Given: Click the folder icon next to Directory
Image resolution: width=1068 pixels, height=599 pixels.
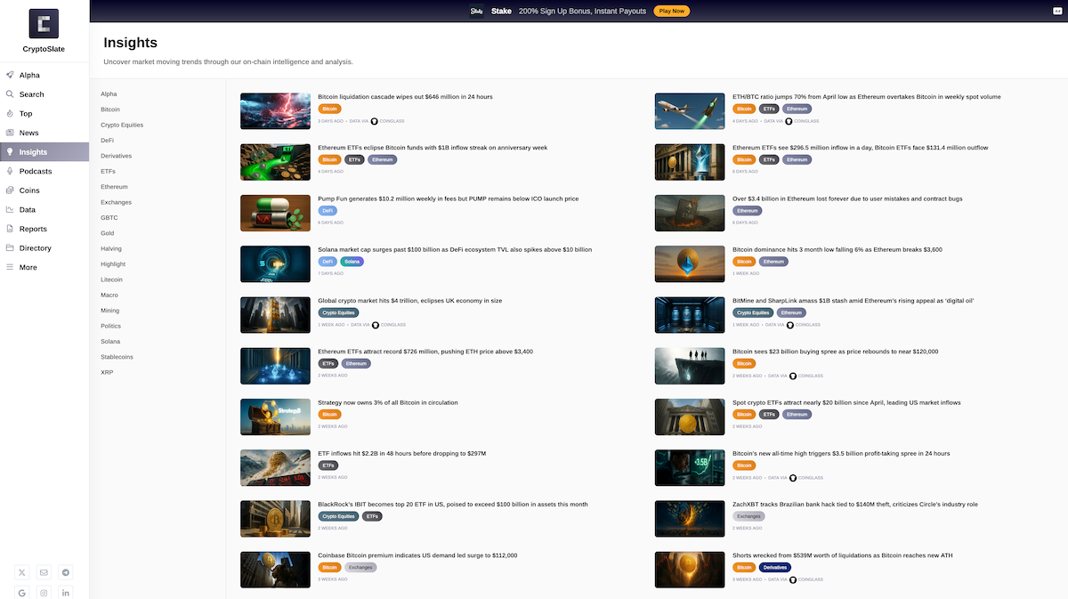Looking at the screenshot, I should [10, 248].
